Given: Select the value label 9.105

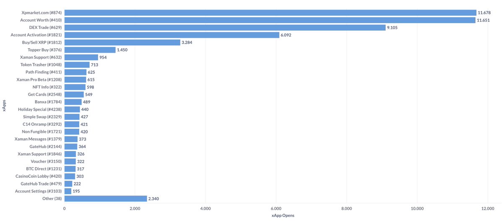Looking at the screenshot, I should pyautogui.click(x=392, y=28).
